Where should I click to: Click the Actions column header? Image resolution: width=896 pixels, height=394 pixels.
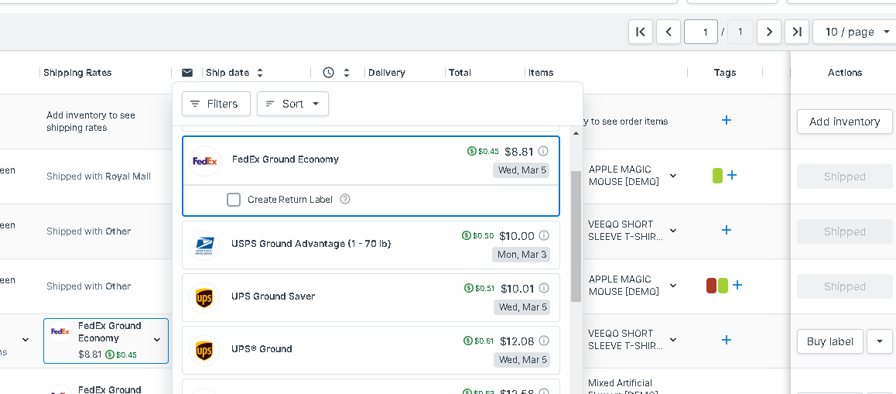(845, 73)
